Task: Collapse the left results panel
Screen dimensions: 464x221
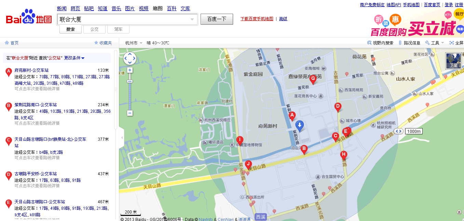Action: [x=122, y=137]
